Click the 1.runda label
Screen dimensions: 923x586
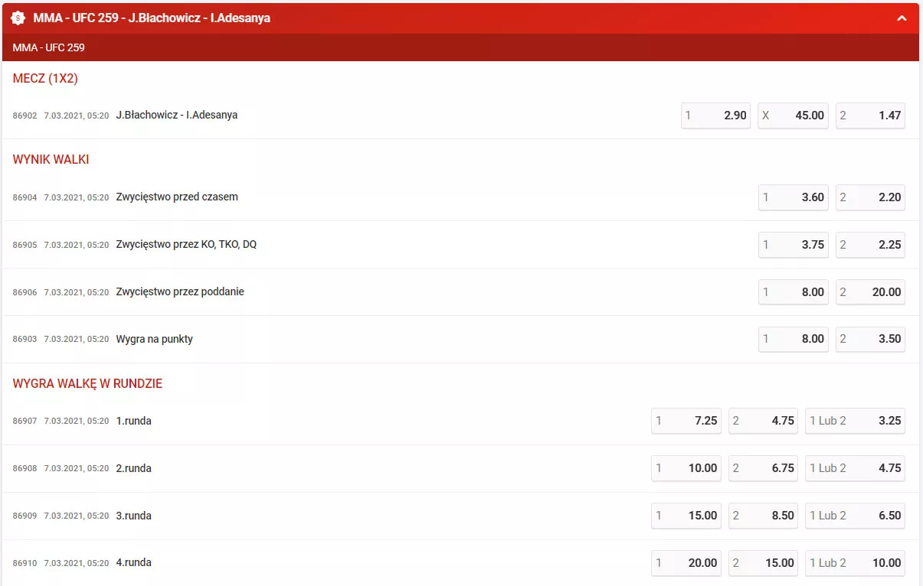pos(133,421)
